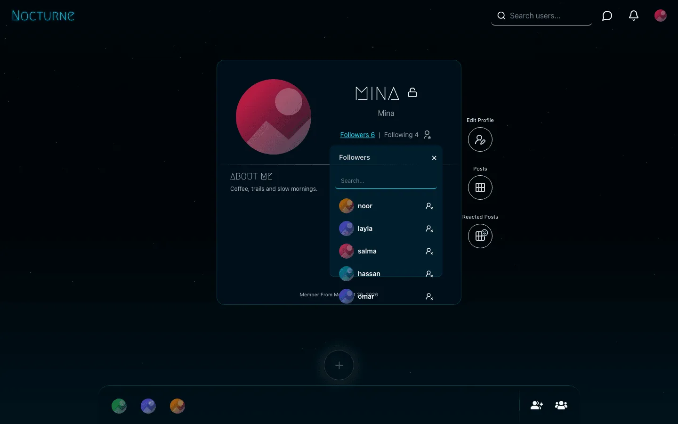Click the add friend icon in bottom bar

(x=537, y=405)
